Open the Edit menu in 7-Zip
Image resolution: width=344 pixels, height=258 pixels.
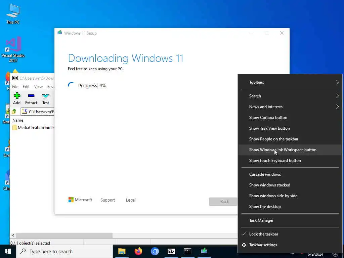(26, 87)
